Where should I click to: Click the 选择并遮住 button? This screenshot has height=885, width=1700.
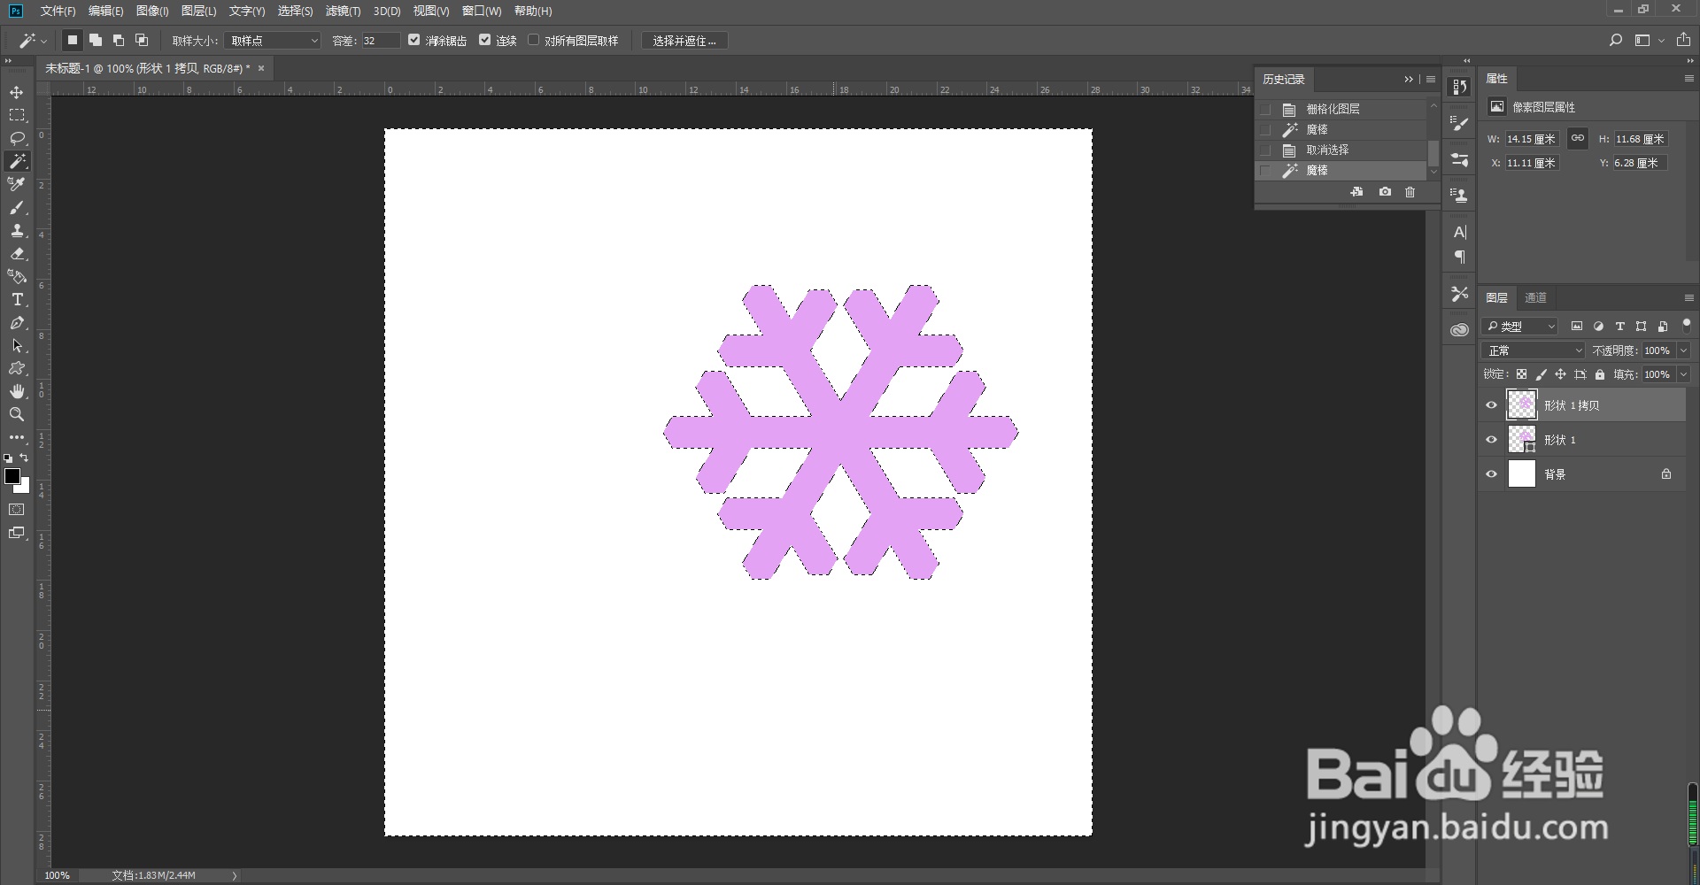(x=684, y=41)
